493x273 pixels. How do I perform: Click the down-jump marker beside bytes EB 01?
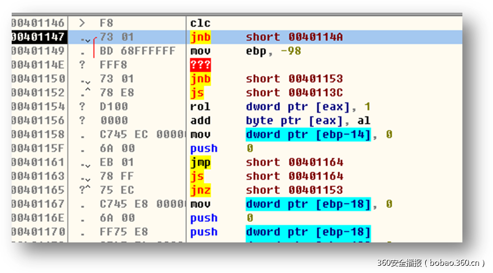[86, 163]
